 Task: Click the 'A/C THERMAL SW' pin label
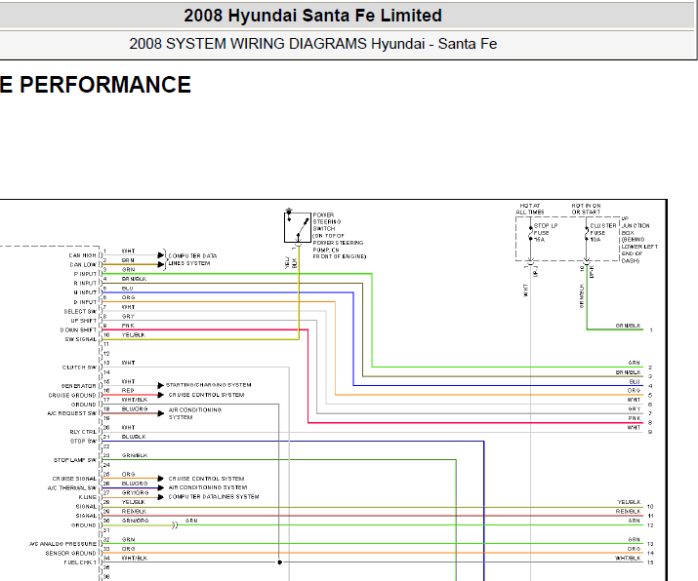pos(71,488)
